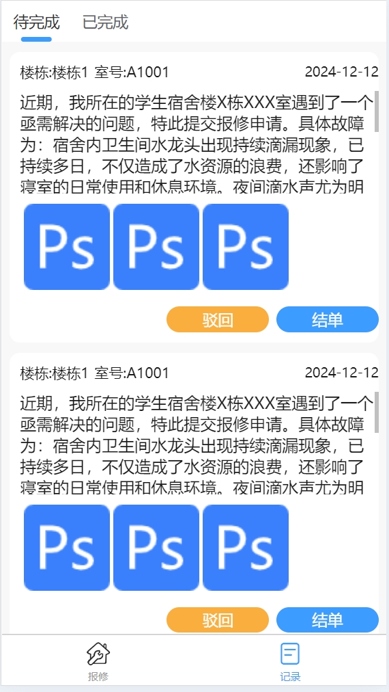Switch to the 已完成 tab
The image size is (389, 692).
click(x=105, y=22)
